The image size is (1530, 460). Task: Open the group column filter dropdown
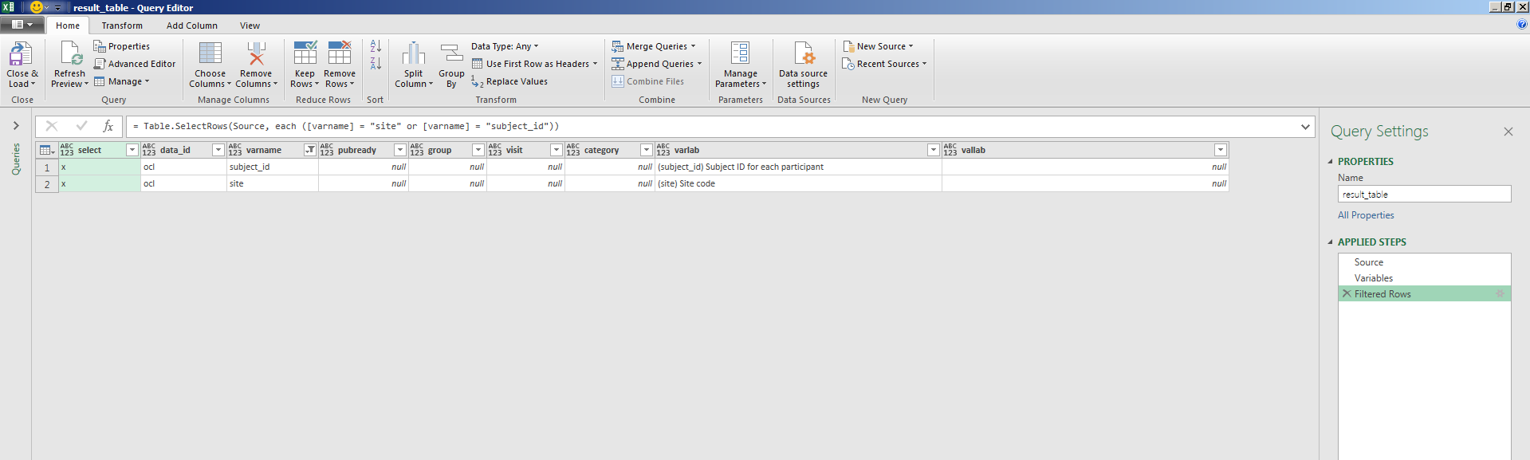click(478, 150)
